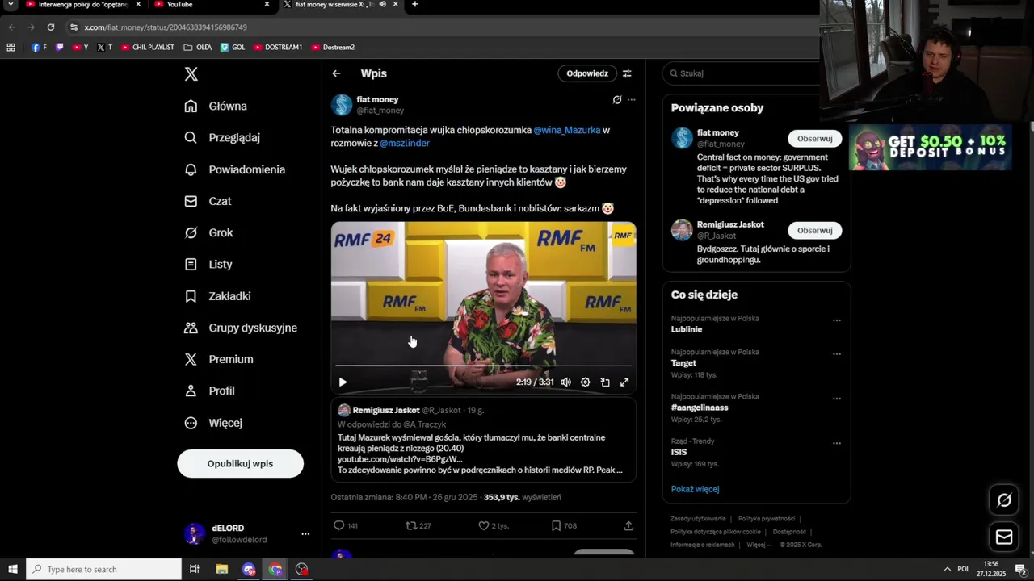Image resolution: width=1034 pixels, height=581 pixels.
Task: Seek on the video progress bar
Action: point(483,366)
